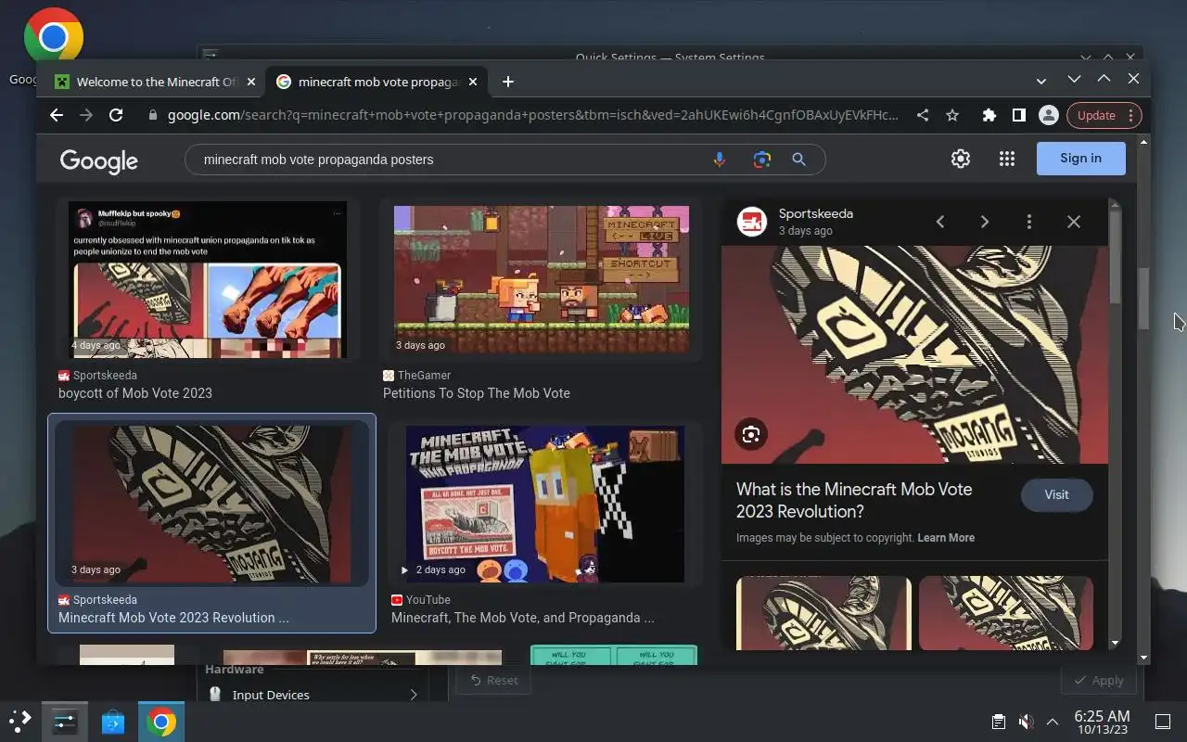This screenshot has width=1187, height=742.
Task: Click 'Minecraft Mob Vote 2023 Revolution' result title
Action: pyautogui.click(x=173, y=618)
